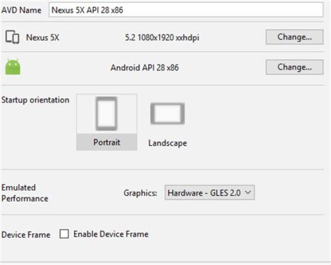Change the Nexus 5X hardware device
Image resolution: width=331 pixels, height=265 pixels.
point(294,37)
